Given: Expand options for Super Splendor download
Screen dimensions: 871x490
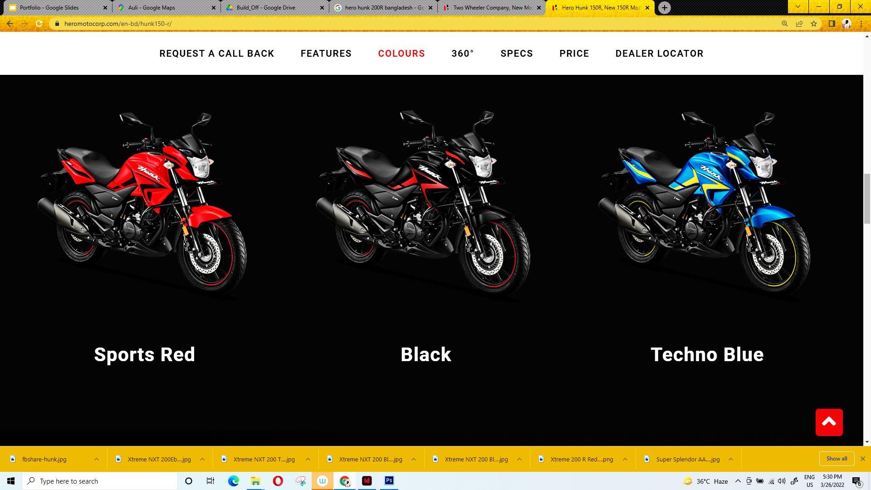Looking at the screenshot, I should point(730,459).
